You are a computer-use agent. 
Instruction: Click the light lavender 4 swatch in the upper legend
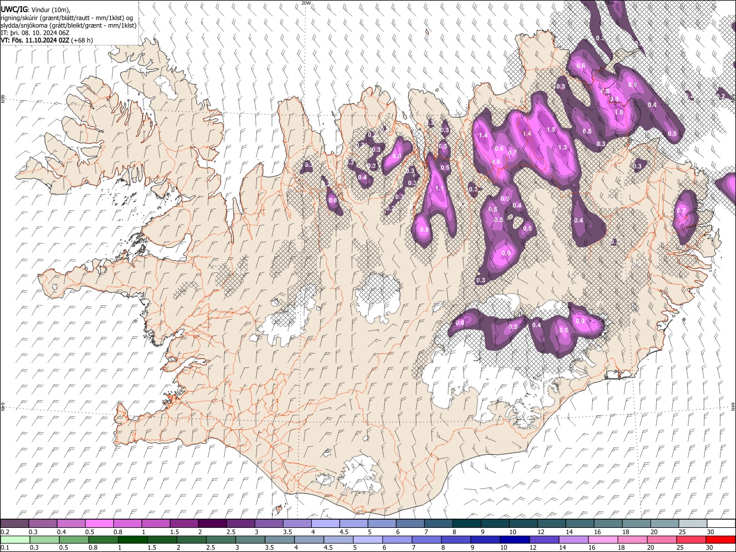point(324,523)
